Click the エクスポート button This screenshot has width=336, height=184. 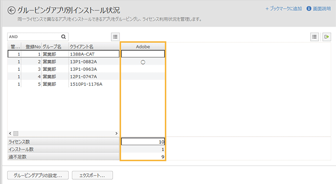(x=92, y=175)
